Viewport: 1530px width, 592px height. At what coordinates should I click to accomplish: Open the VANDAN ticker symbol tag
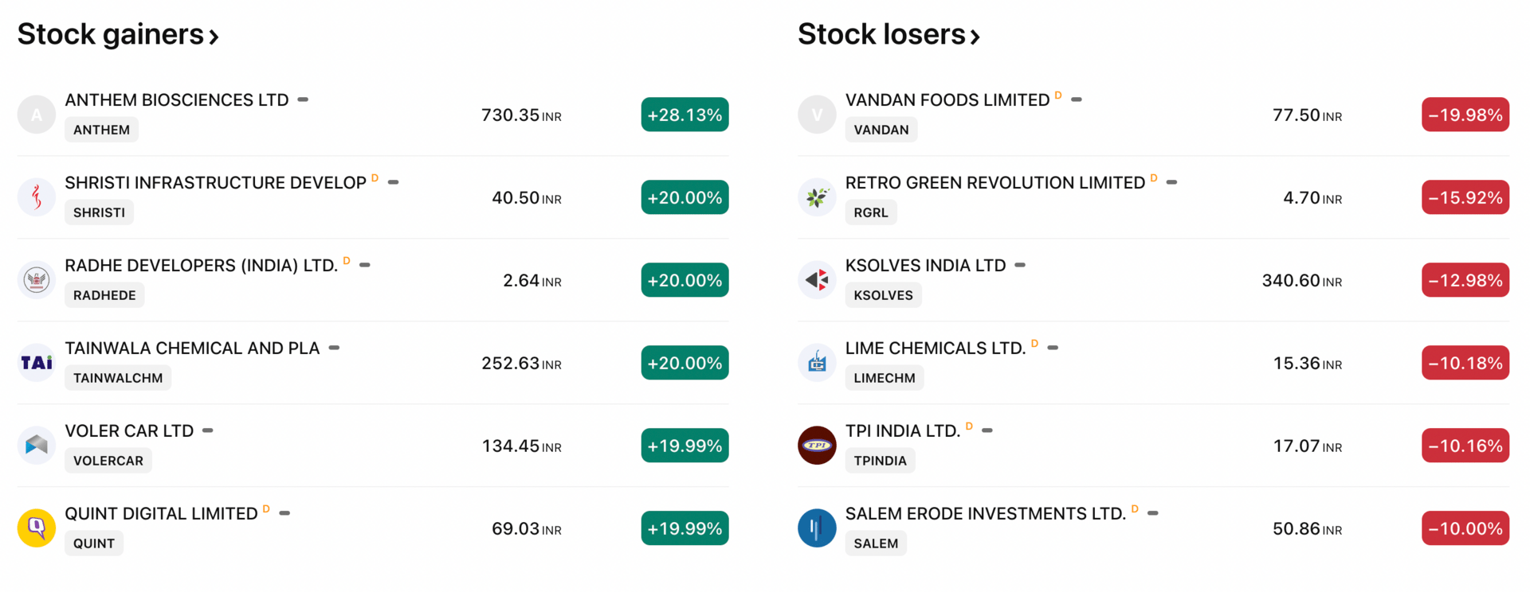[x=881, y=130]
